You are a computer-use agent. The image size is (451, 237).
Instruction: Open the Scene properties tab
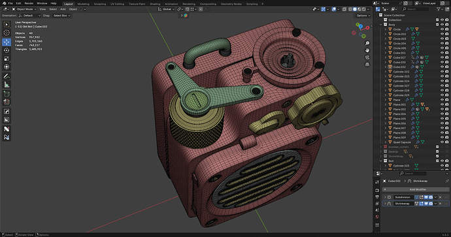(377, 210)
